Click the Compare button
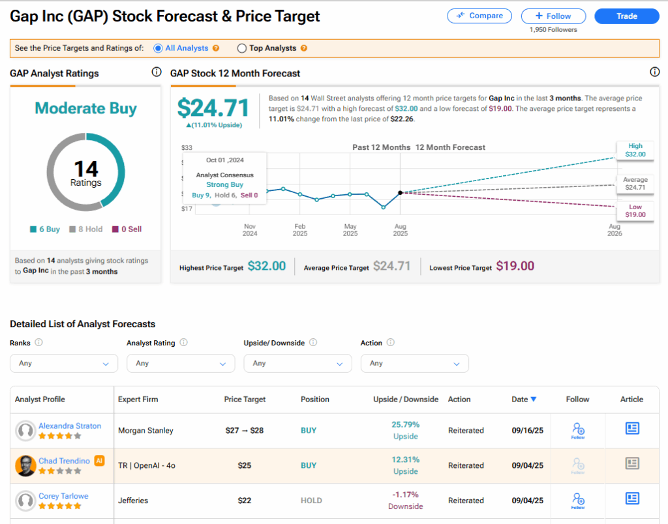The height and width of the screenshot is (524, 668). click(479, 16)
